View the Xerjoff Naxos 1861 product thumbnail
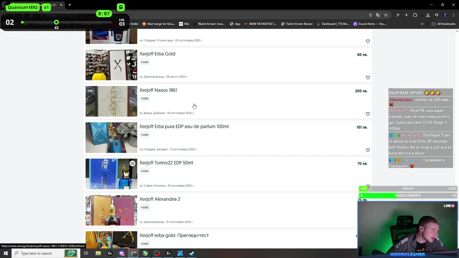Screen dimensions: 459x258 coord(111,101)
